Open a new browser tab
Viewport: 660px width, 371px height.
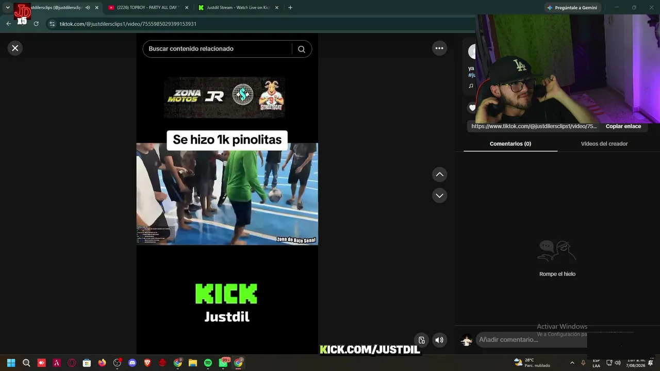tap(290, 8)
